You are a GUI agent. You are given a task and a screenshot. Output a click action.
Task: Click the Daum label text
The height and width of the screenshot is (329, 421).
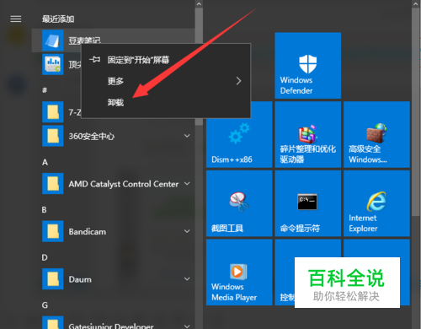pyautogui.click(x=80, y=279)
